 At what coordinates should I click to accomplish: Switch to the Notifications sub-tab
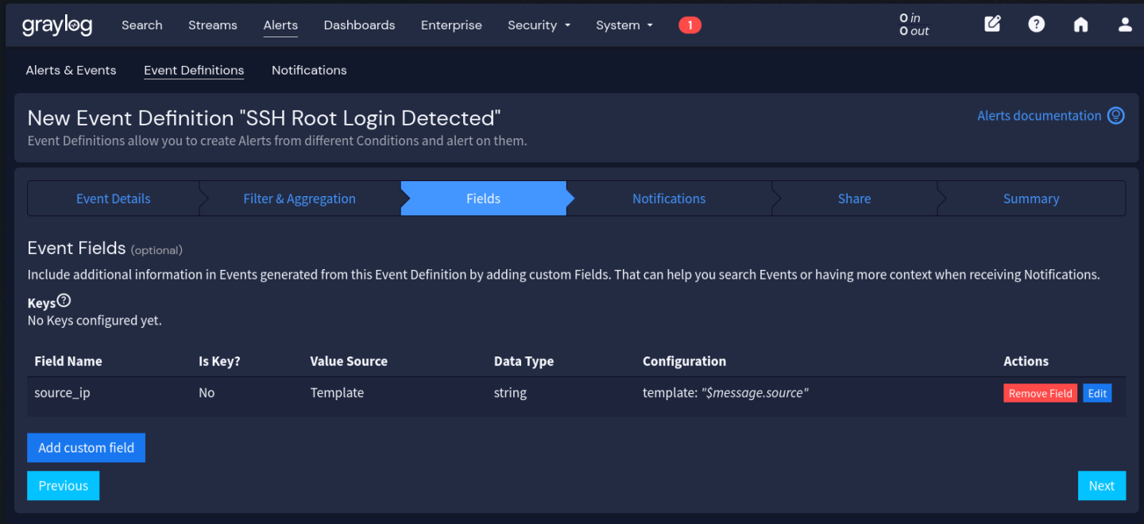309,71
